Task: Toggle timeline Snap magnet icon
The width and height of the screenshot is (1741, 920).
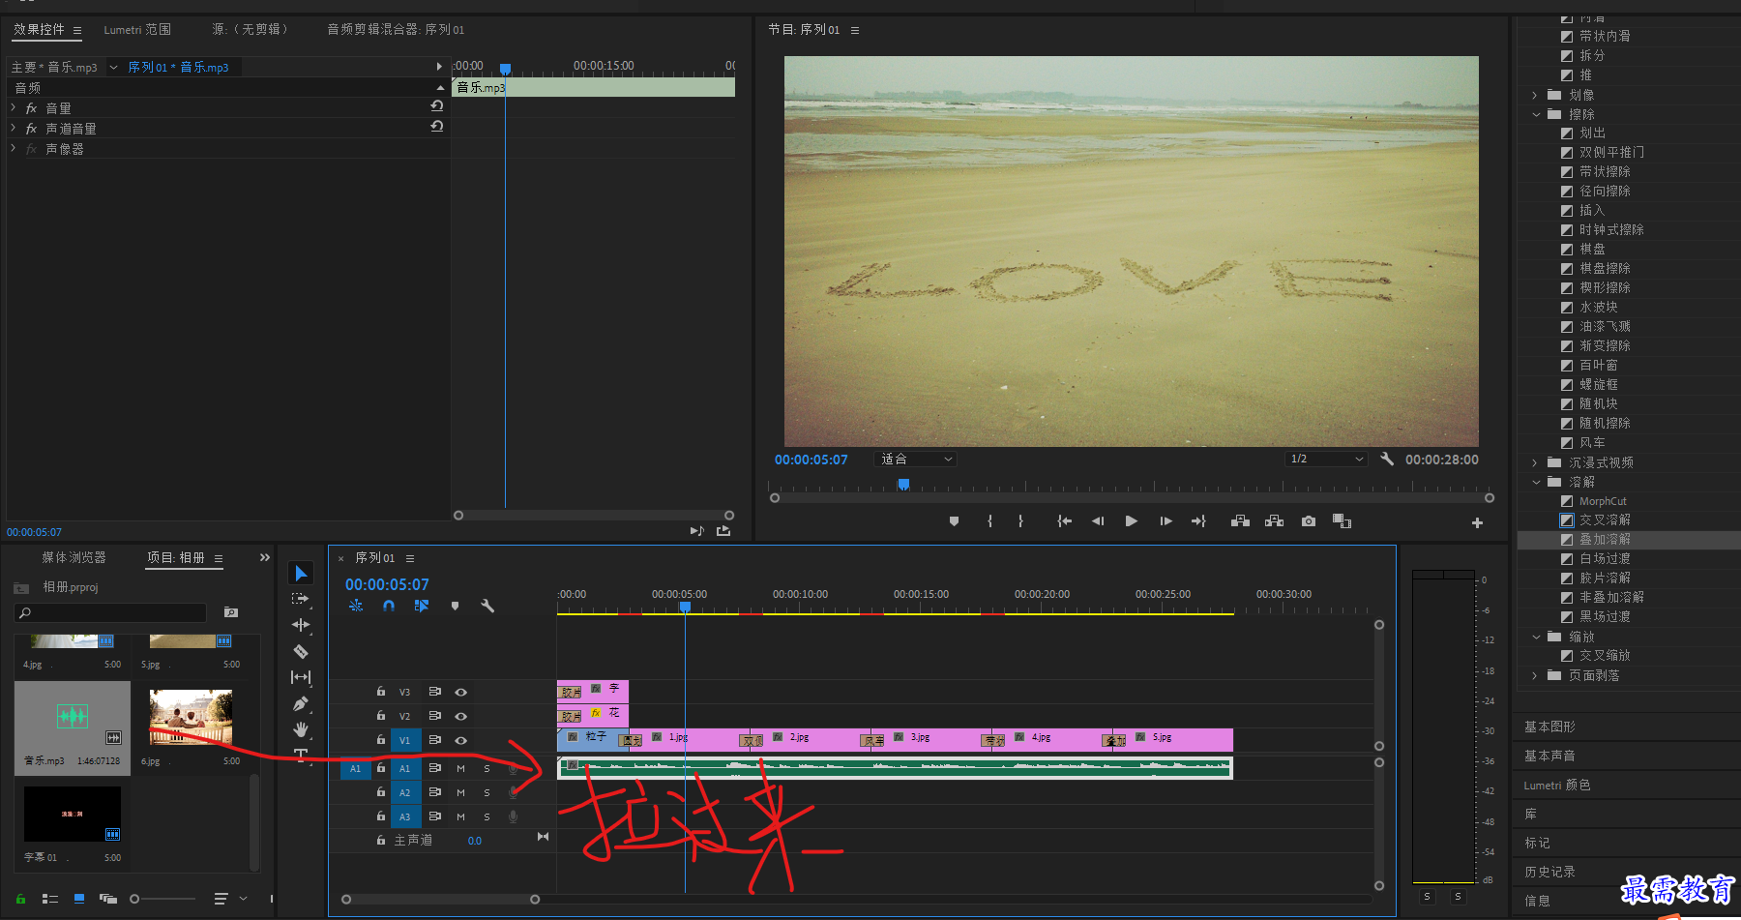Action: click(x=389, y=606)
